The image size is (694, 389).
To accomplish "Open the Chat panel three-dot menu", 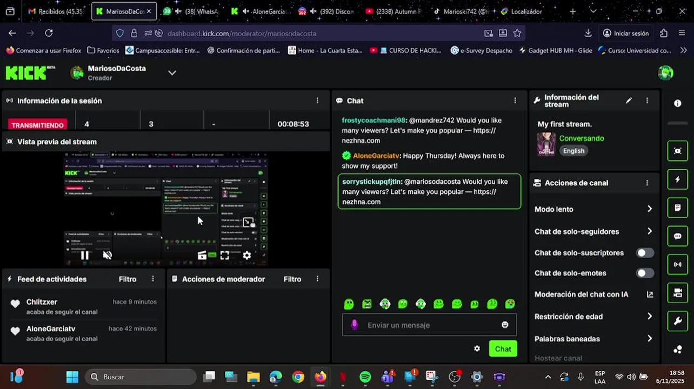I will click(x=515, y=100).
